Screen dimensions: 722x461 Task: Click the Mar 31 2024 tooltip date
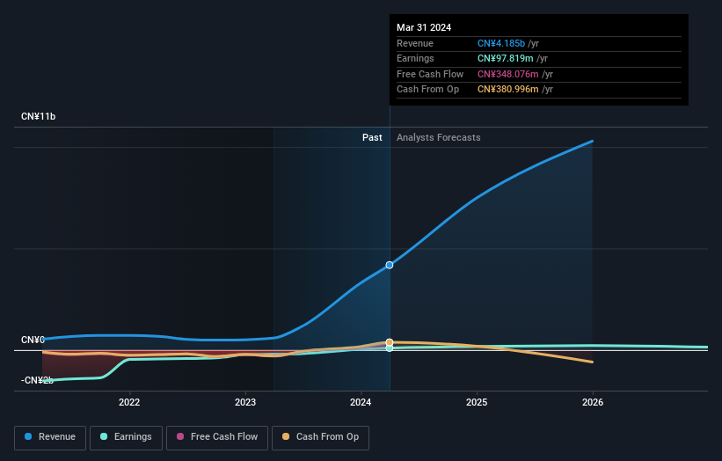tap(424, 27)
